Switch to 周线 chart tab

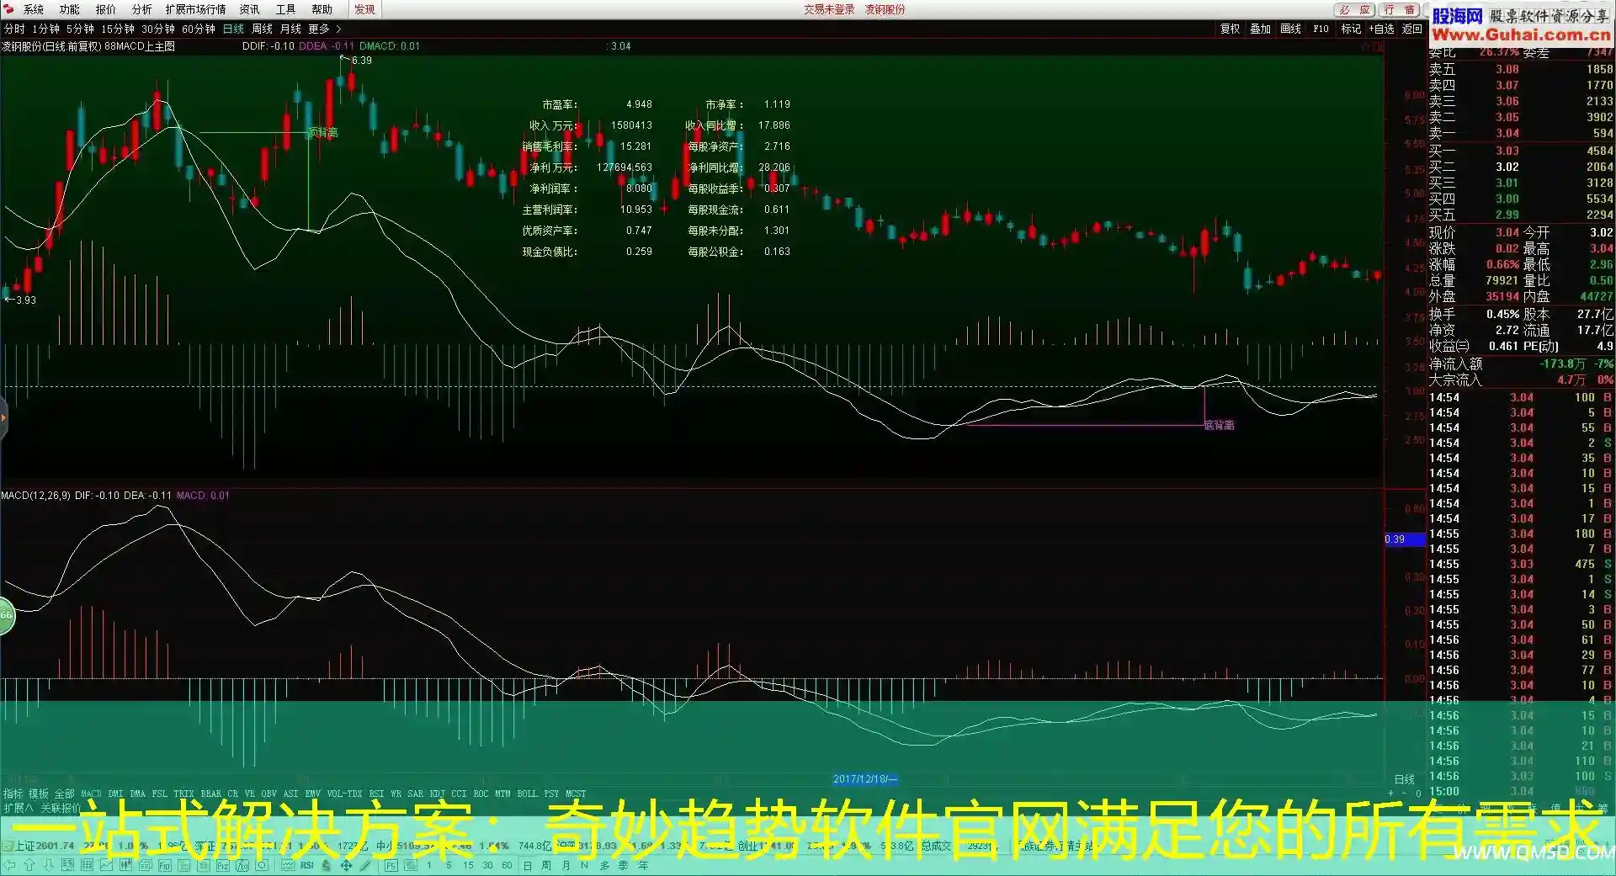[x=262, y=29]
